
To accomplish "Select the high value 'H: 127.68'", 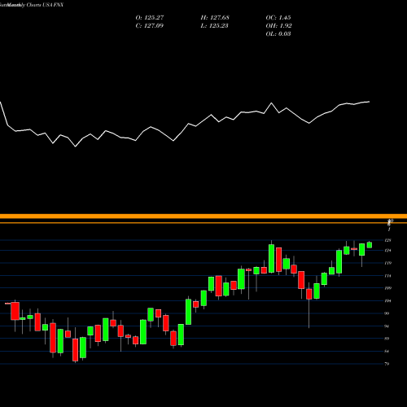I will (x=215, y=18).
